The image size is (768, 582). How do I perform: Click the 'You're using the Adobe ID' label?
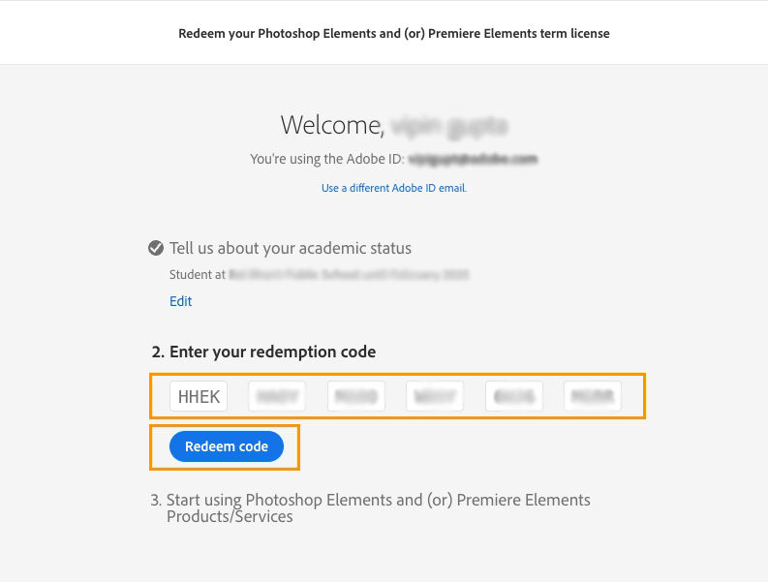point(326,159)
